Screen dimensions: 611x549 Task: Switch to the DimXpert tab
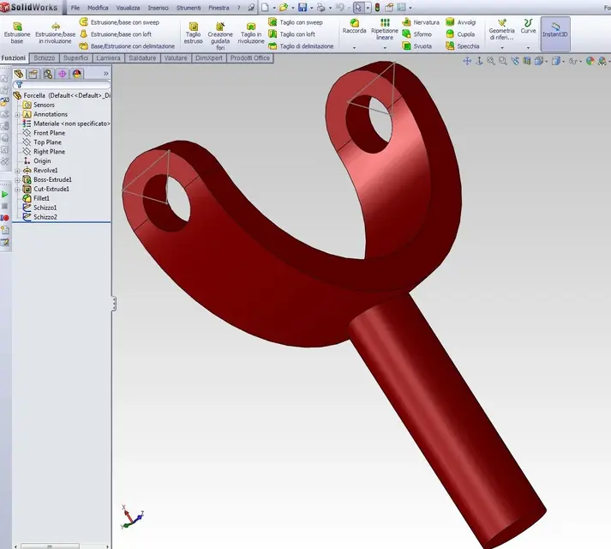(209, 58)
